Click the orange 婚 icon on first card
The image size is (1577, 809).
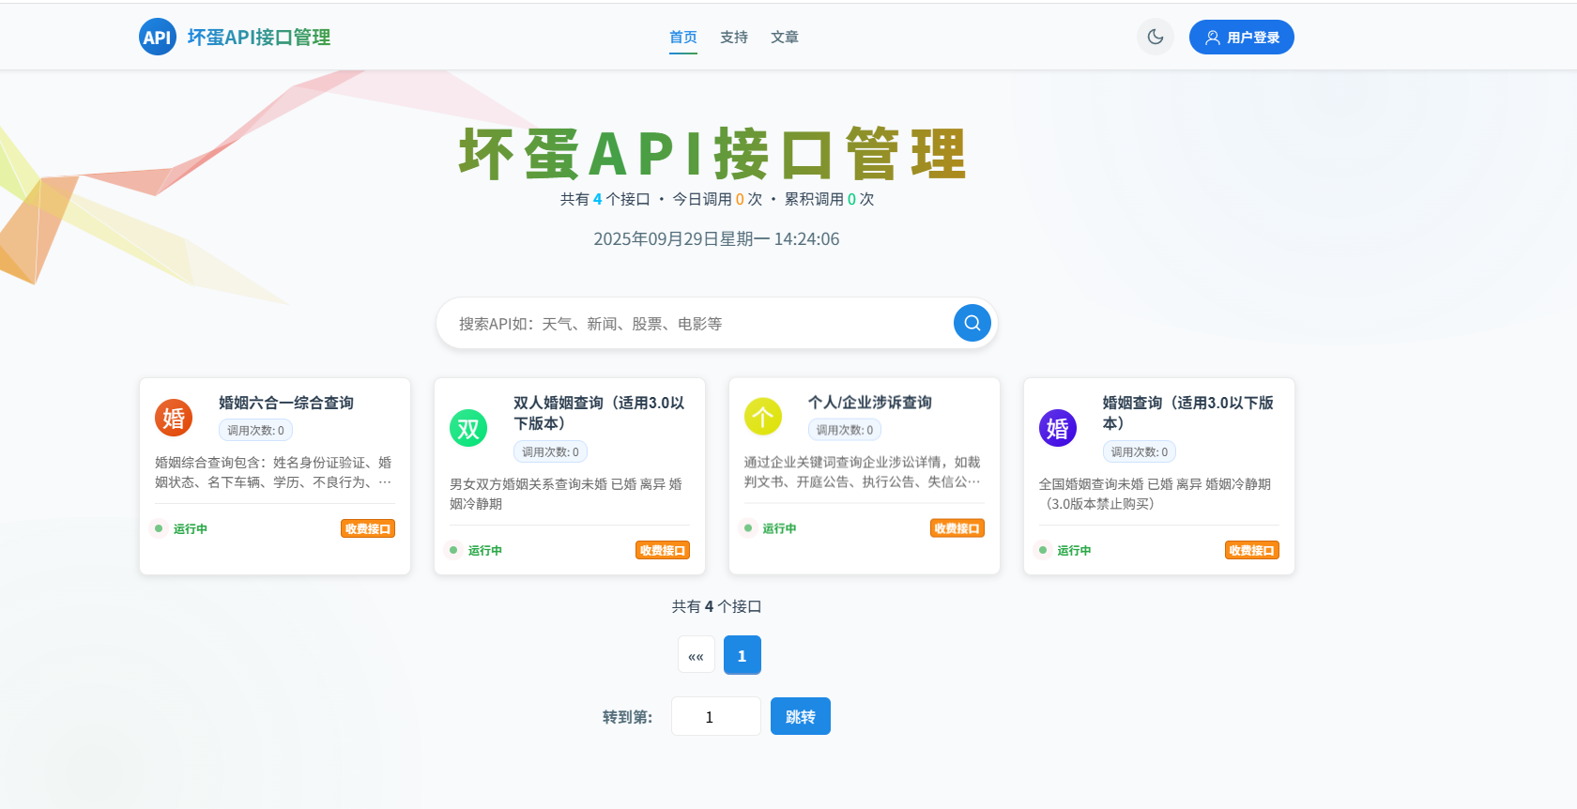click(x=174, y=418)
